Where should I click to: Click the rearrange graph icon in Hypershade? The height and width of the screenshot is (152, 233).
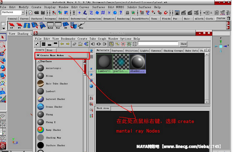80,44
